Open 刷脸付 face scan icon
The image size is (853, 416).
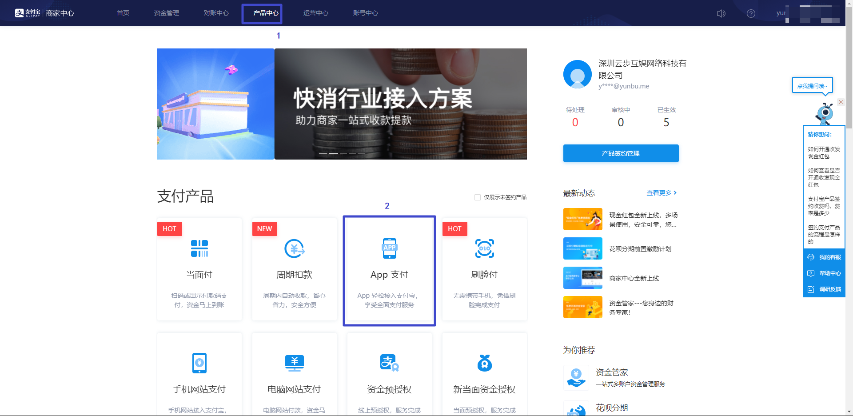point(484,248)
